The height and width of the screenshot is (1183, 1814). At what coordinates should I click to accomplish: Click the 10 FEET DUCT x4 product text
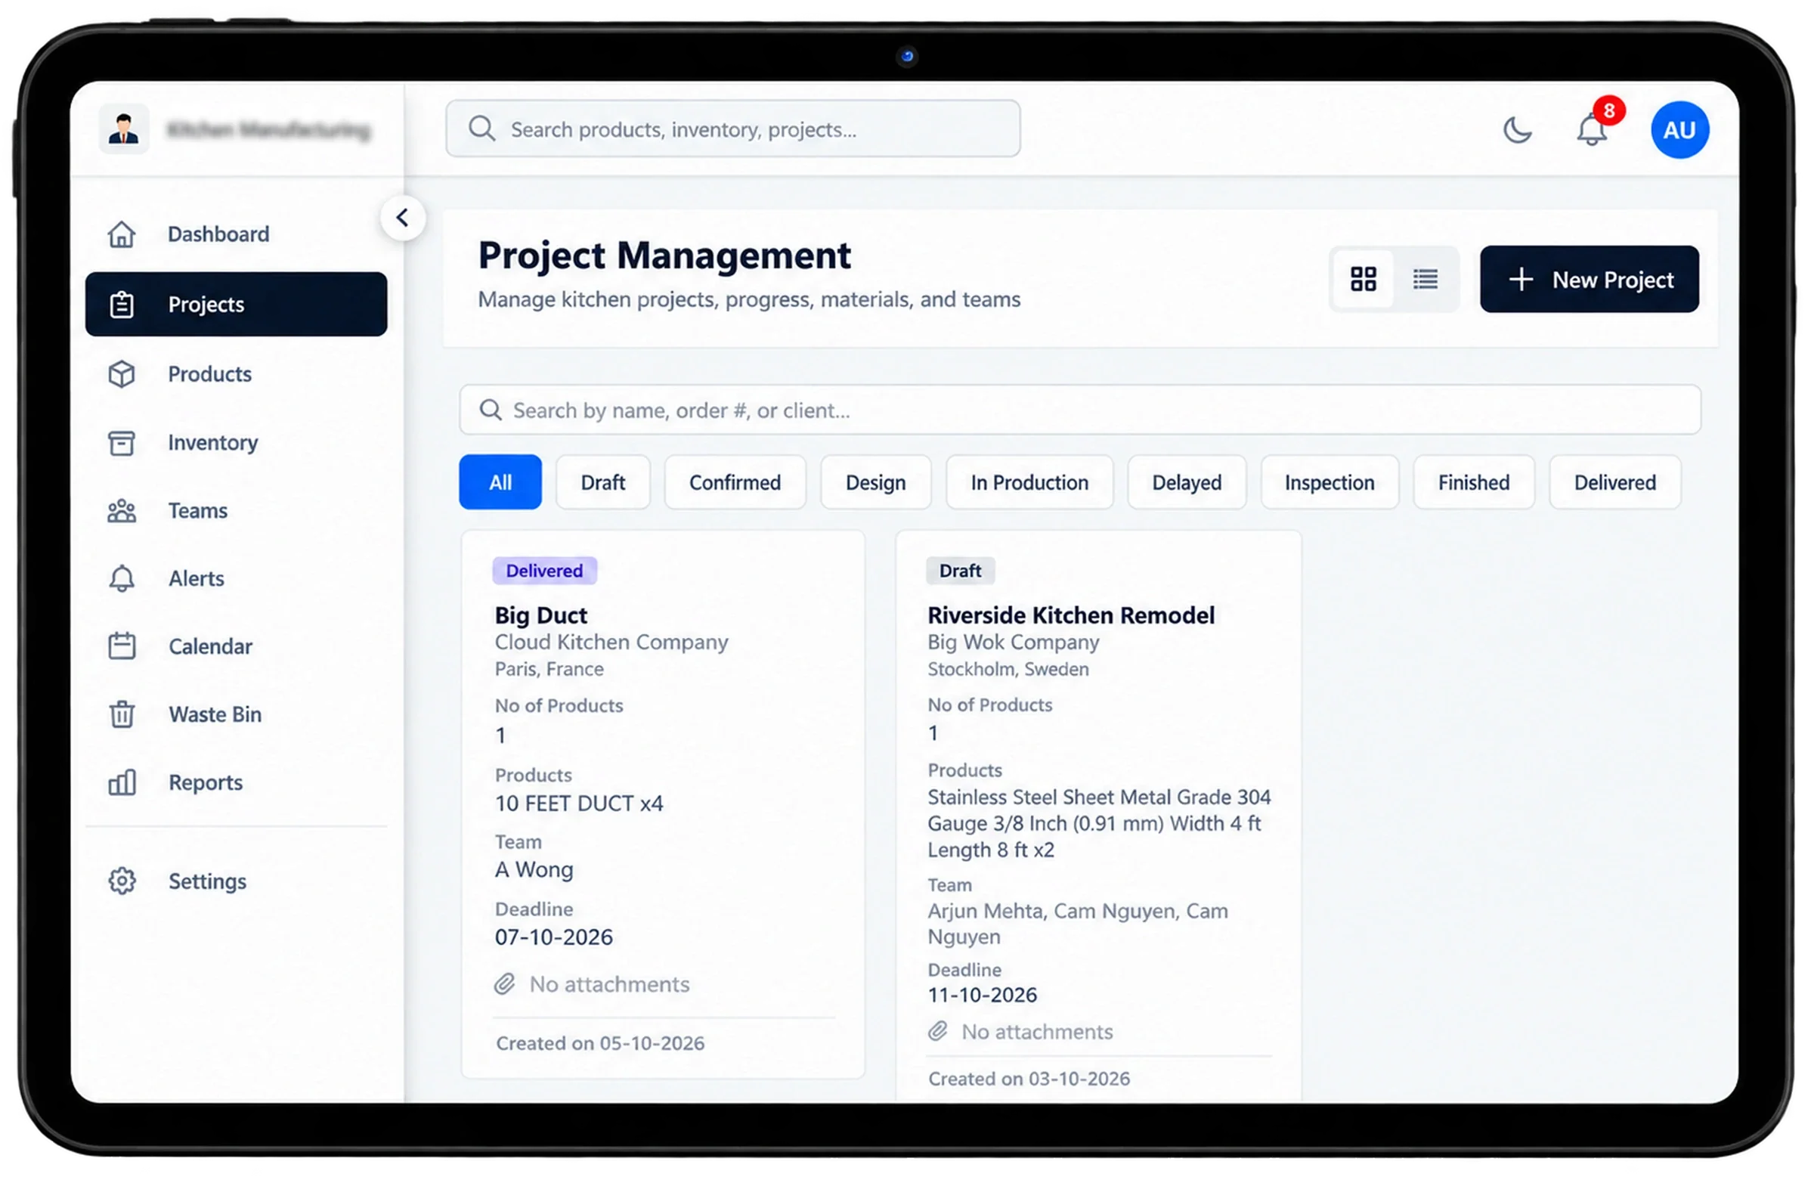pyautogui.click(x=578, y=804)
